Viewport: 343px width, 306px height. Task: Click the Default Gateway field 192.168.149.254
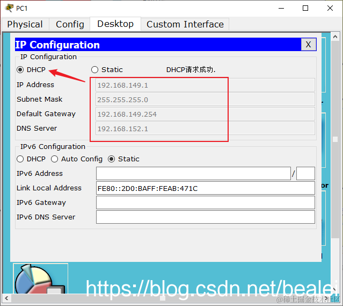(x=205, y=114)
